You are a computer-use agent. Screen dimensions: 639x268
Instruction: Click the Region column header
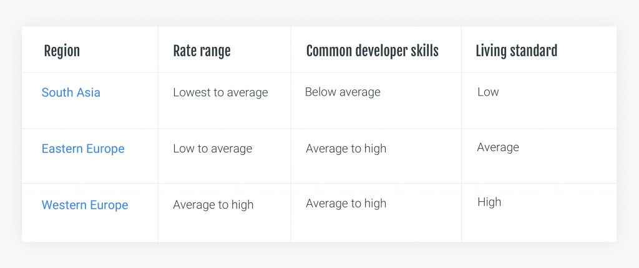pyautogui.click(x=62, y=51)
